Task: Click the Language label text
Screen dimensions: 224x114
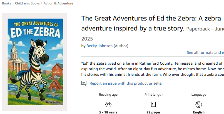Action: [199, 95]
